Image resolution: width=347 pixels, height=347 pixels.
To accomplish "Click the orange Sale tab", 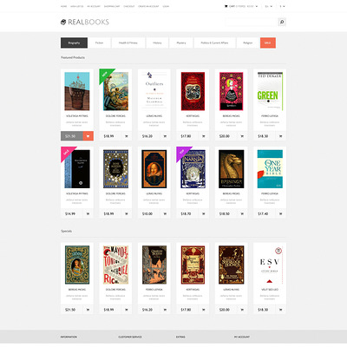I will (x=268, y=43).
